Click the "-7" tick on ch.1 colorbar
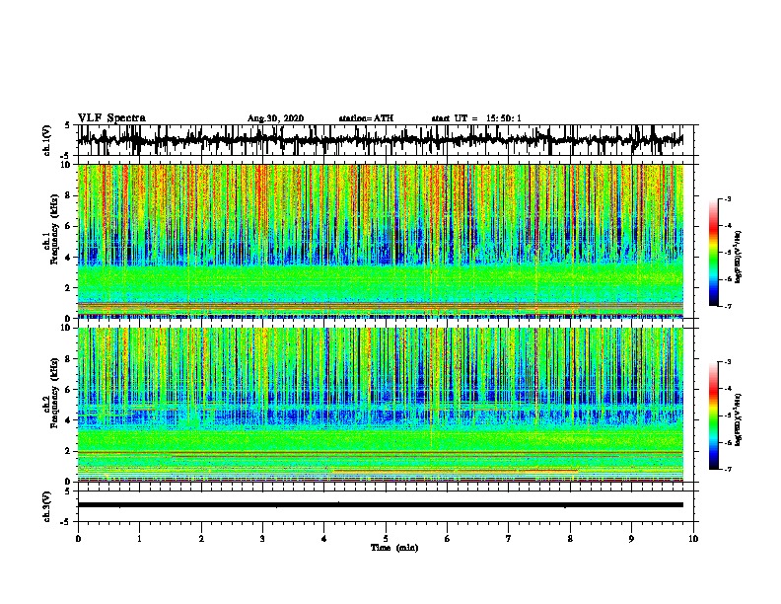781x604 pixels. point(727,306)
